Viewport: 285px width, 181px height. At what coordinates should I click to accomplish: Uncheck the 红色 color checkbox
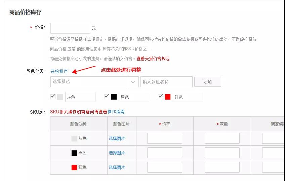click(x=160, y=97)
